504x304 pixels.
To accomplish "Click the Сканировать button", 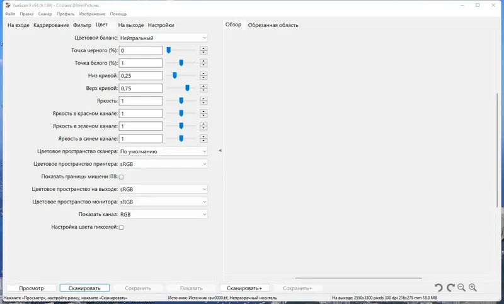I will 84,288.
